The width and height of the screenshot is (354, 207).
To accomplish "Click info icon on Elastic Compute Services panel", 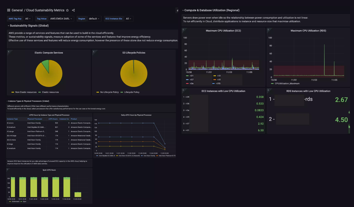I will click(9, 52).
